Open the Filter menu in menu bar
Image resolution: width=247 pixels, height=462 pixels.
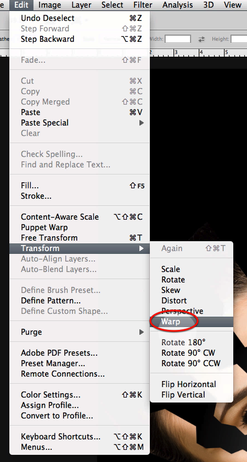pos(143,5)
